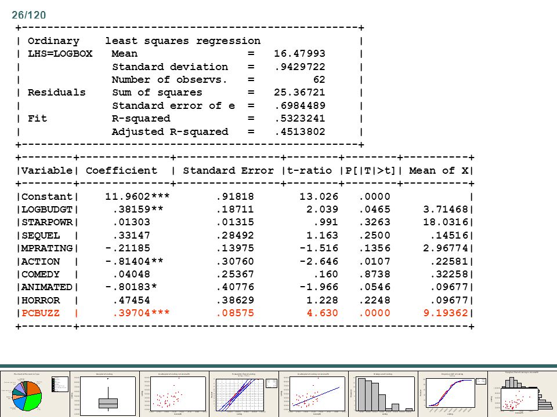Select the Sum of squares value 25.36721
Screen dimensions: 557x417
click(x=299, y=93)
